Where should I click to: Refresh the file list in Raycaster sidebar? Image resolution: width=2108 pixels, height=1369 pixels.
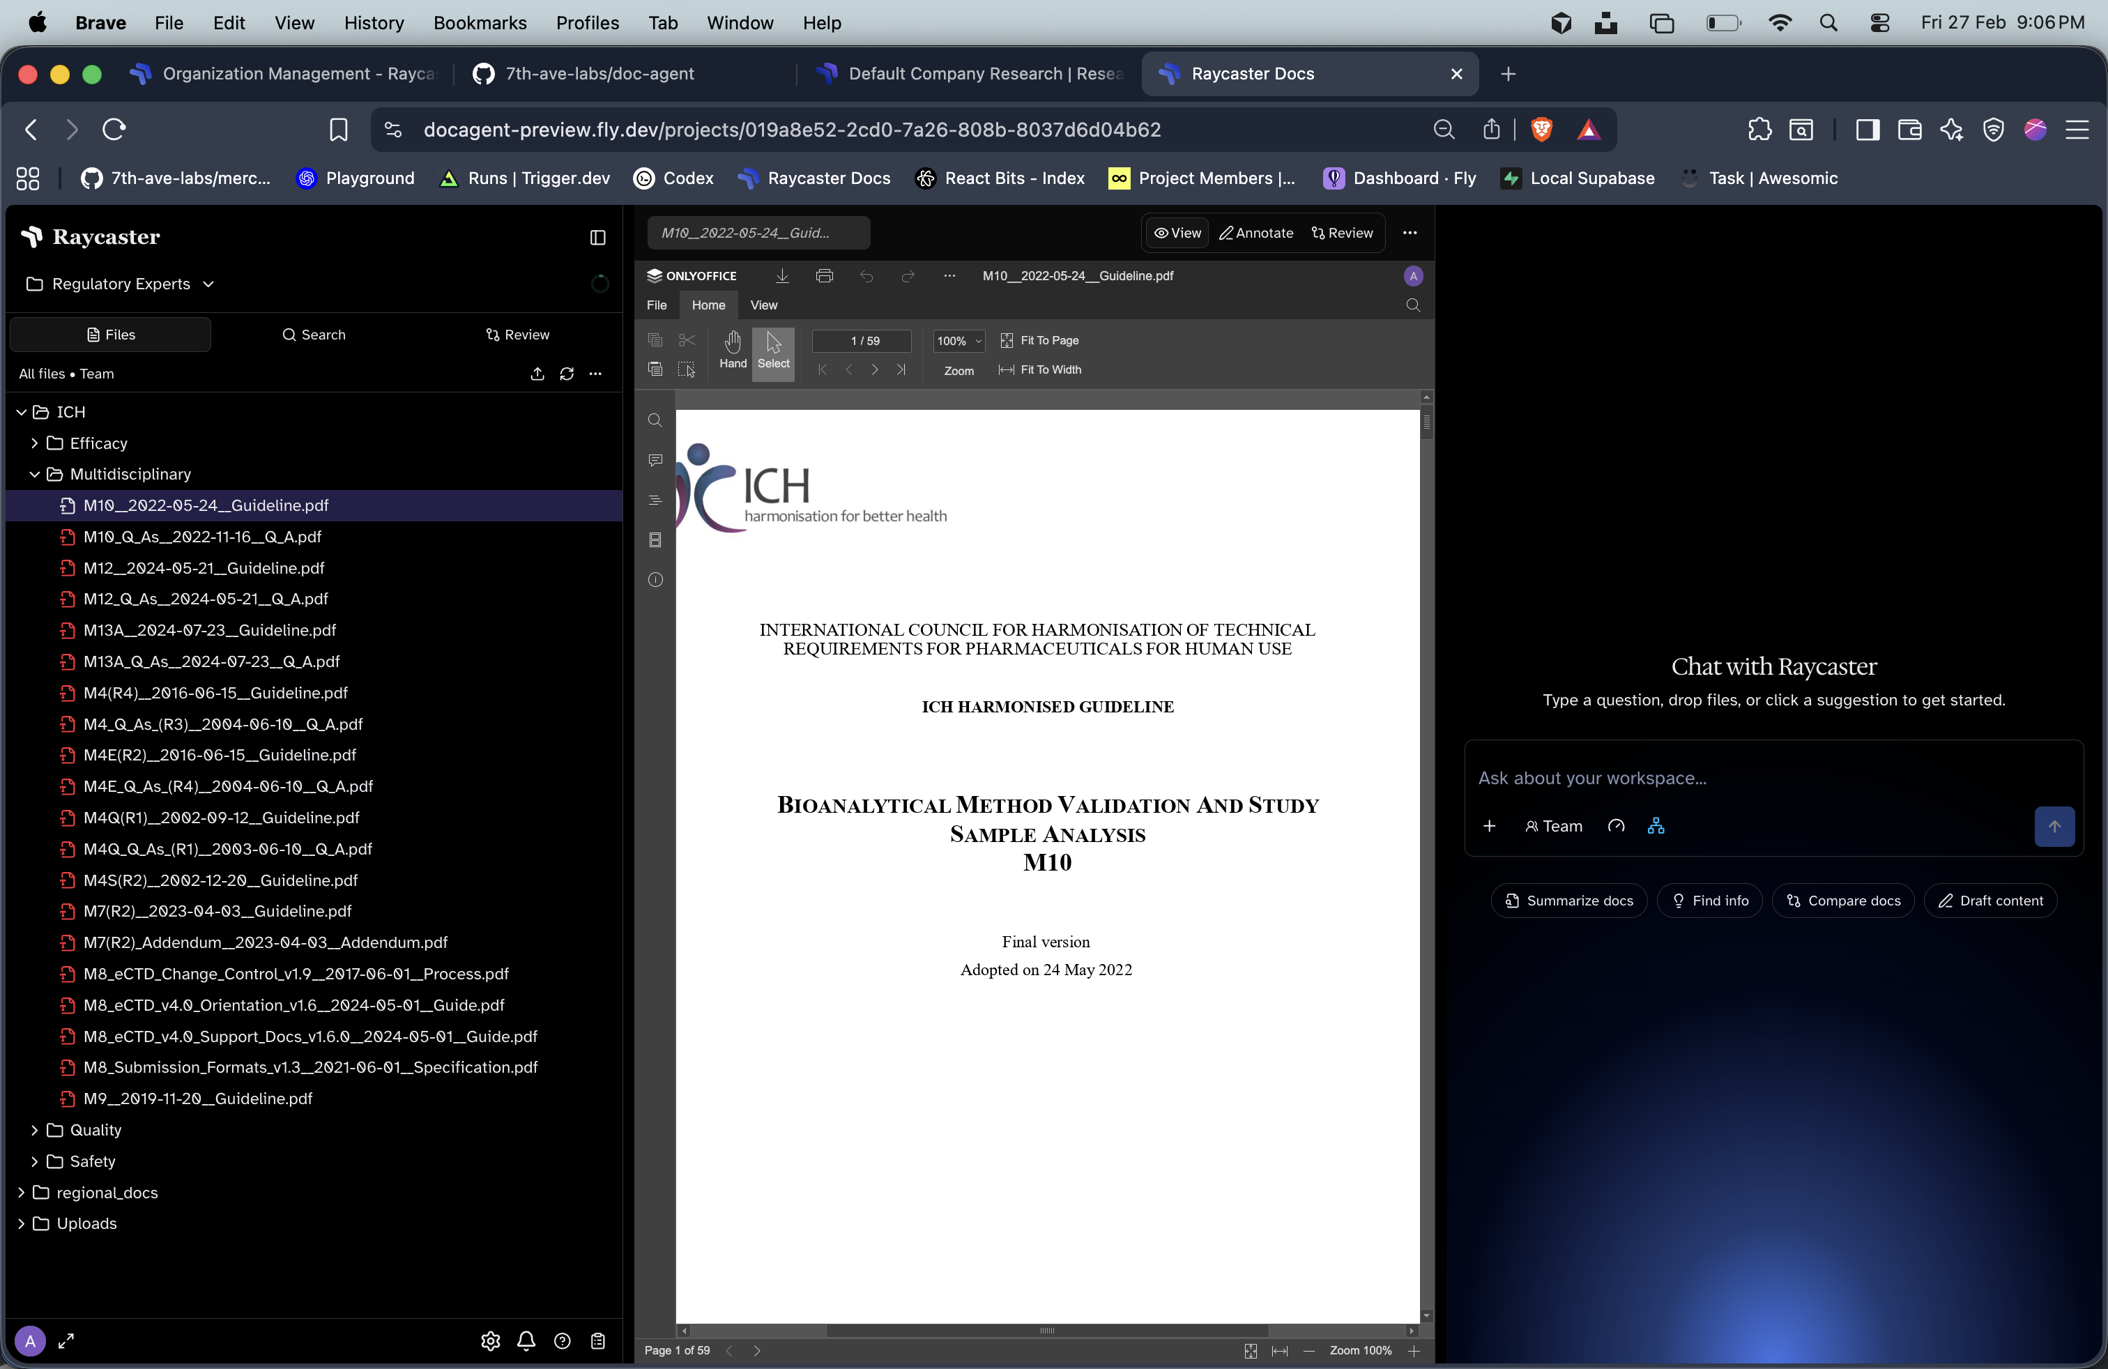[x=567, y=374]
